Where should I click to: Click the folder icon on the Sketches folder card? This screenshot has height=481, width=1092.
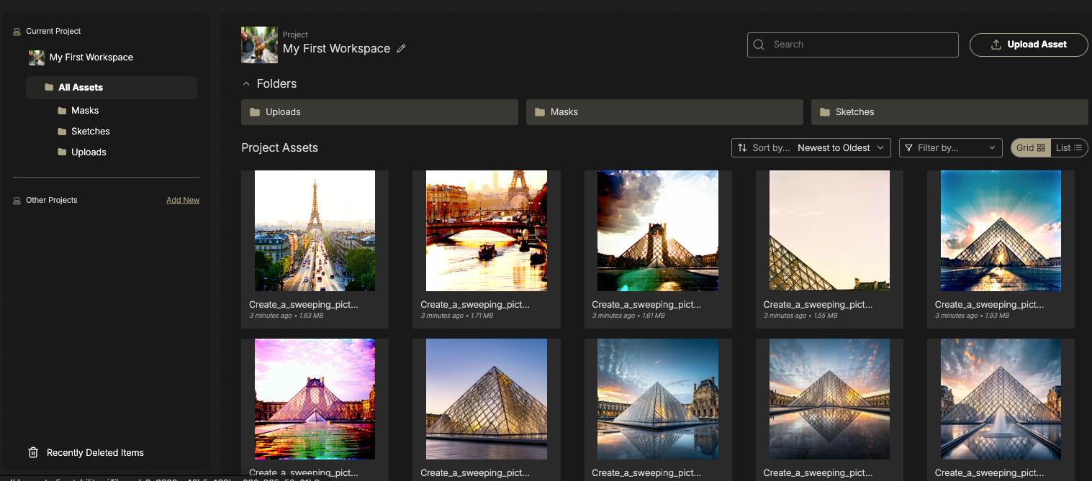pos(825,112)
